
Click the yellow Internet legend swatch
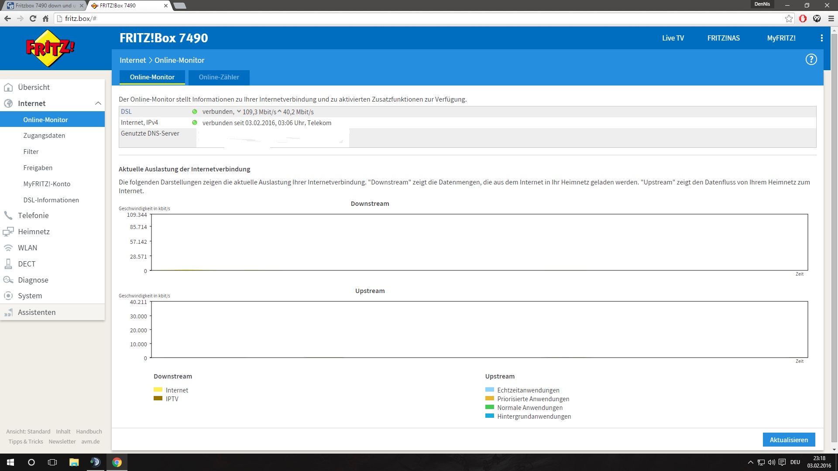[158, 390]
